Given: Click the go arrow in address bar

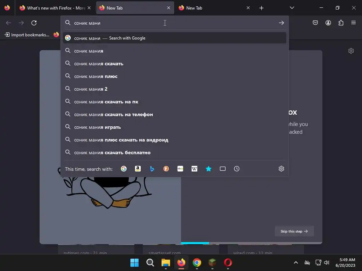Looking at the screenshot, I should click(x=281, y=23).
